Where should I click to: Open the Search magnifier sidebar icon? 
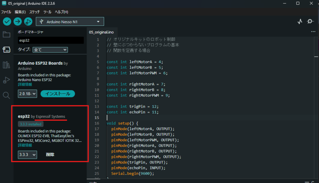pyautogui.click(x=7, y=95)
